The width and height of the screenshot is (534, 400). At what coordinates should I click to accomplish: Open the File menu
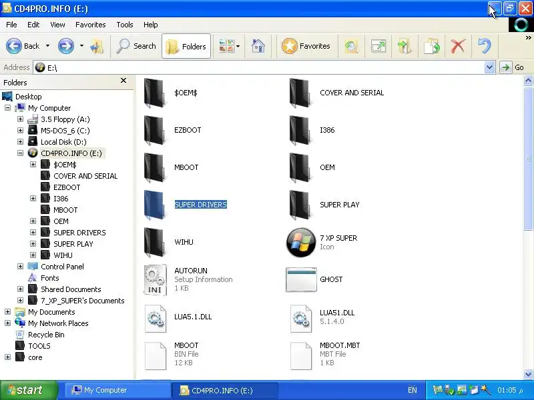tap(11, 25)
